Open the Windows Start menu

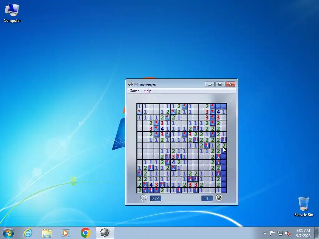pyautogui.click(x=8, y=233)
